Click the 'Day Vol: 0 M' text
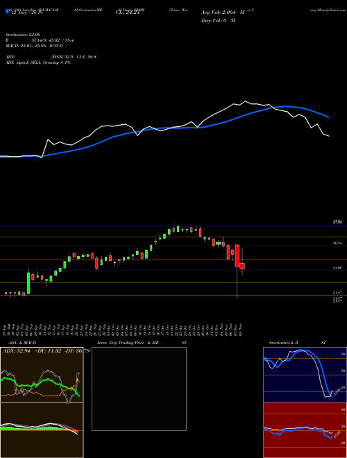This screenshot has height=458, width=347. 218,20
